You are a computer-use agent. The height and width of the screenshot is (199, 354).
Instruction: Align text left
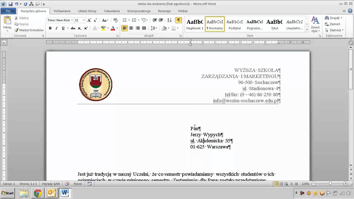pyautogui.click(x=124, y=28)
